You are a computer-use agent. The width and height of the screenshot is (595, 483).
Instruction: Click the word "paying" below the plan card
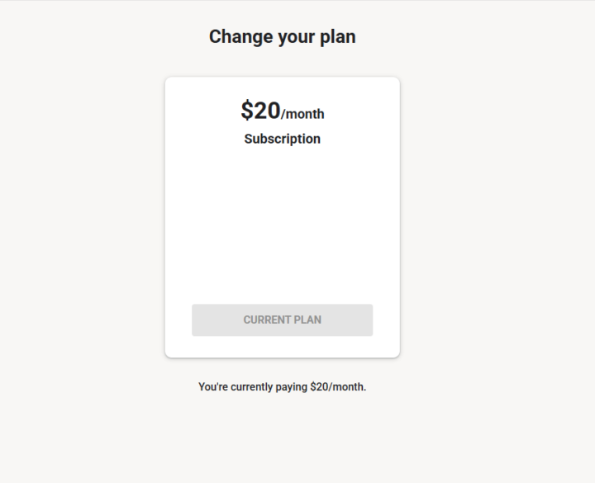click(x=293, y=386)
